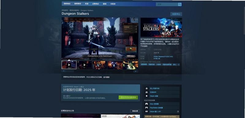This screenshot has width=245, height=118.
Task: Click green 添加至您的愿望单 button
Action: coord(128,98)
